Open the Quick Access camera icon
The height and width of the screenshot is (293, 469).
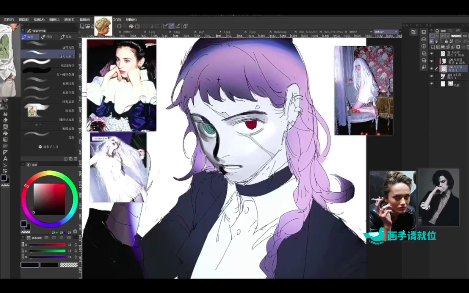tap(414, 32)
